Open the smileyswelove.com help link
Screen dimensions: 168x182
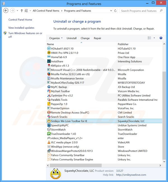[x=131, y=175]
